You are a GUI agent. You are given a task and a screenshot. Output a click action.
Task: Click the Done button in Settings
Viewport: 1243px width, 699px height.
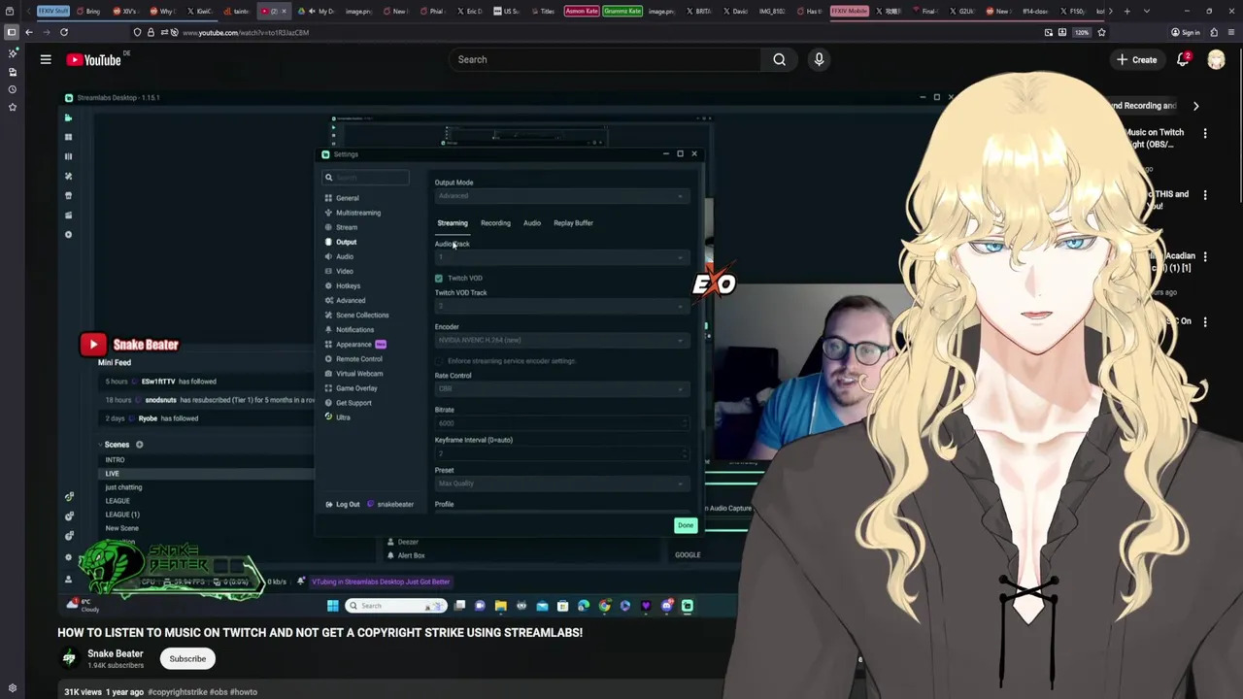686,525
